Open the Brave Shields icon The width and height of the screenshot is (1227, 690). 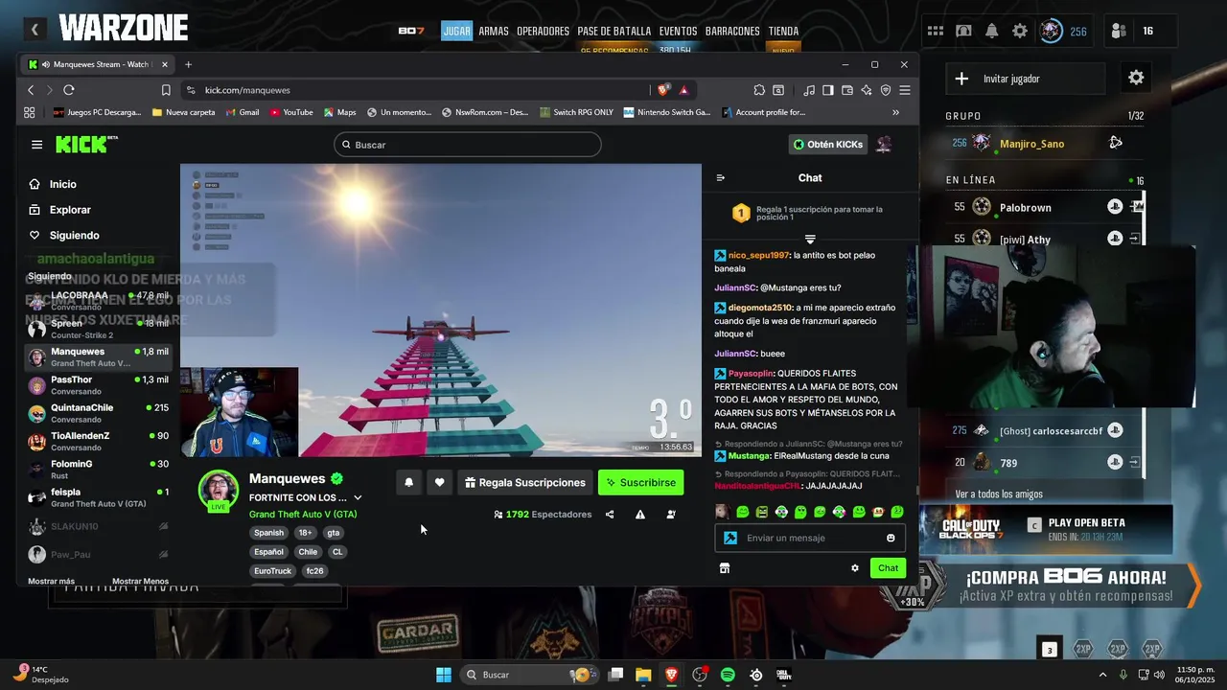662,90
